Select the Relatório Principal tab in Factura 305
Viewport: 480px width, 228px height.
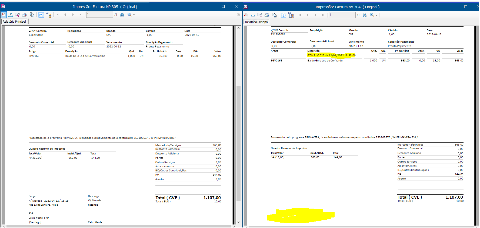(14, 22)
